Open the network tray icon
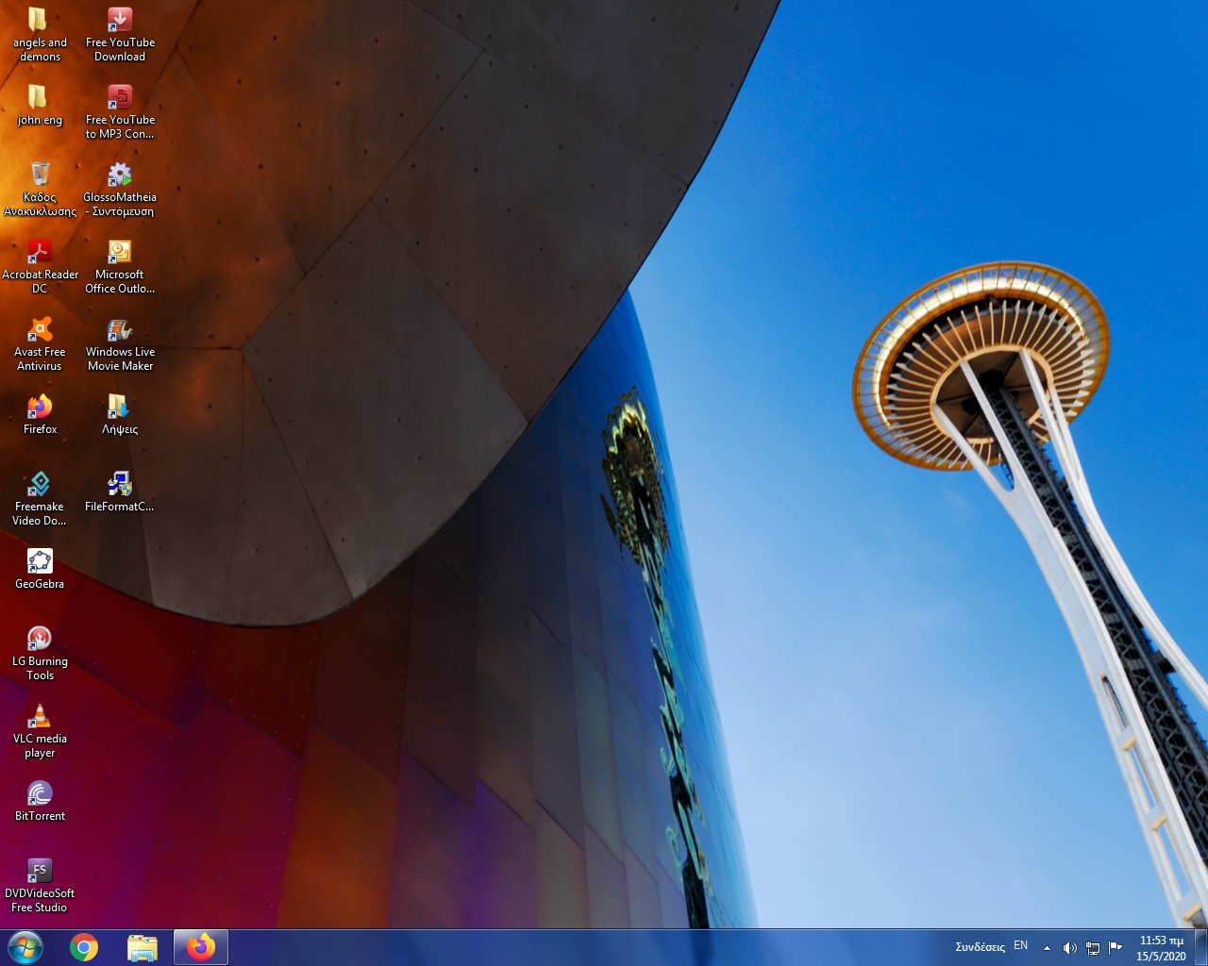 pyautogui.click(x=1093, y=948)
